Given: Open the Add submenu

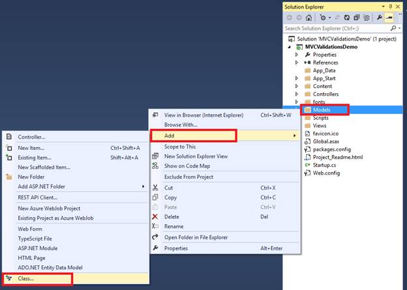Looking at the screenshot, I should (x=225, y=136).
